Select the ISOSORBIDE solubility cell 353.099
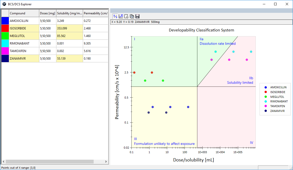Viewport: 293px width, 170px height. 69,28
